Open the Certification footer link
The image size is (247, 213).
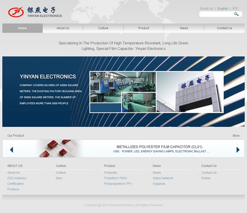tap(15, 184)
